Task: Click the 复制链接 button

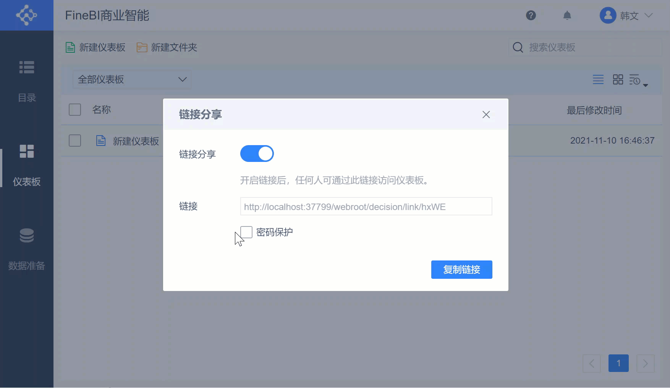Action: pos(461,269)
